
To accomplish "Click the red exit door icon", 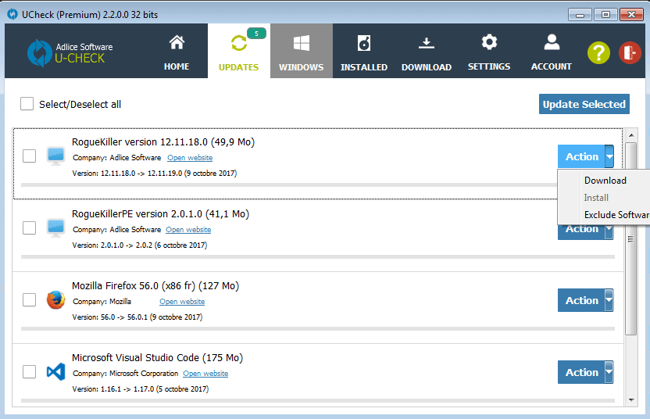I will [x=629, y=52].
